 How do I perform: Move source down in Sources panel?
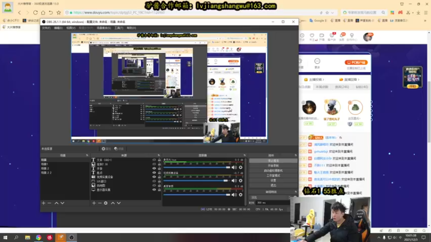(119, 203)
